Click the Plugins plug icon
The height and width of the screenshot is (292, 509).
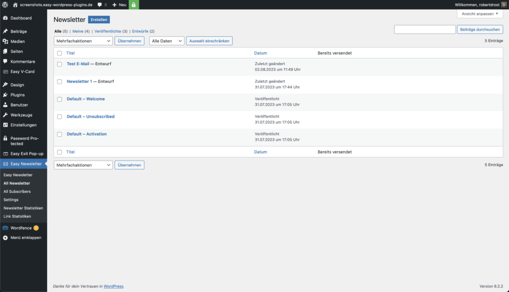[x=5, y=95]
